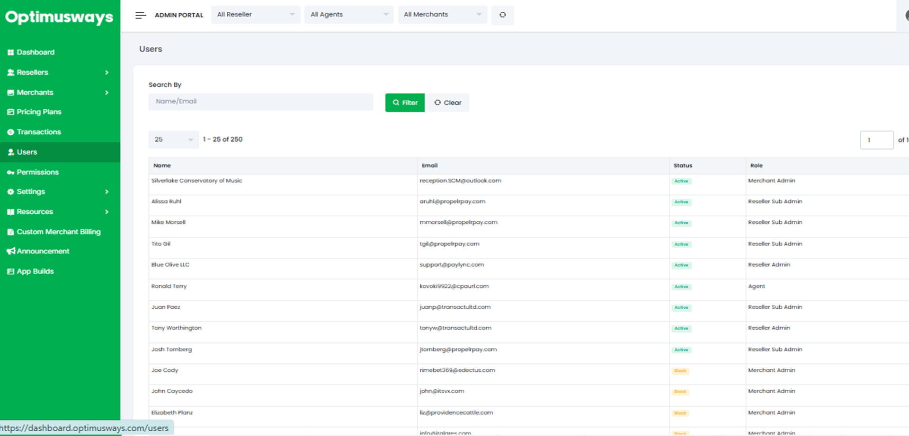Click the Custom Merchant Billing icon
This screenshot has width=909, height=436.
pos(10,232)
